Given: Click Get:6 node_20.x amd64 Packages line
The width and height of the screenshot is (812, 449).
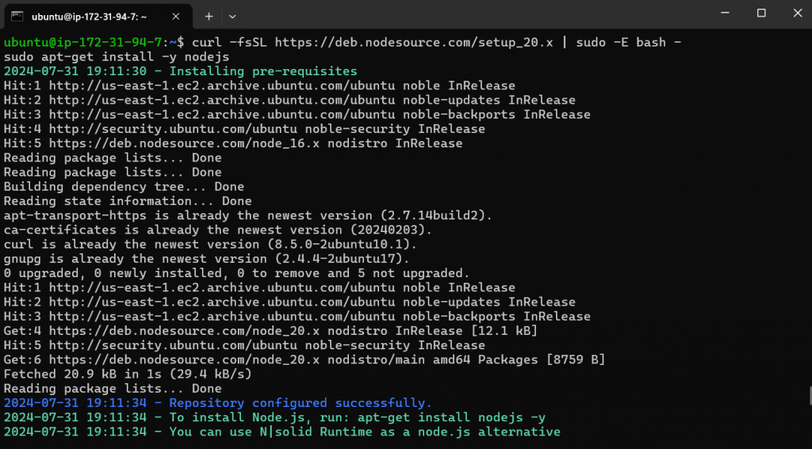Looking at the screenshot, I should pyautogui.click(x=304, y=360).
